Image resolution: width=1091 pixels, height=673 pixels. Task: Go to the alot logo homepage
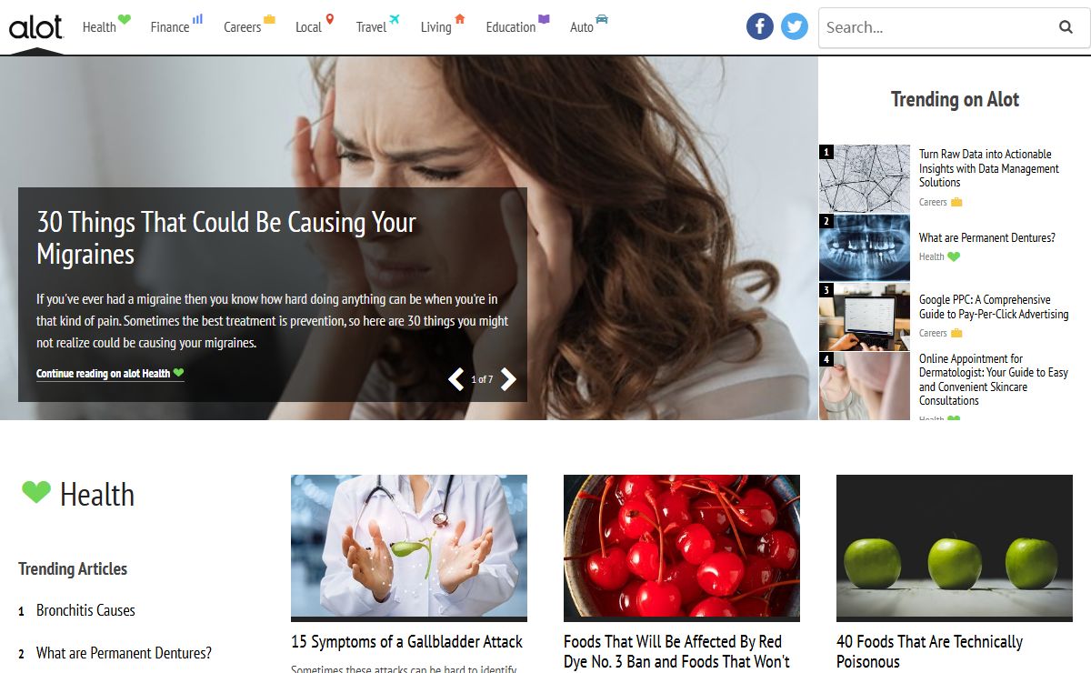[x=35, y=27]
